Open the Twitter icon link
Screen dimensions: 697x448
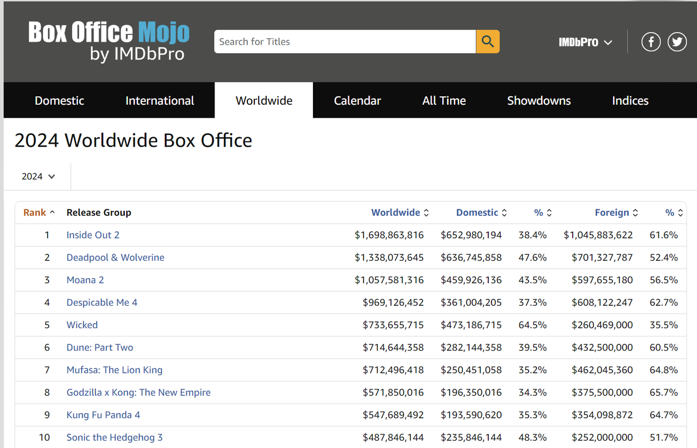(677, 42)
